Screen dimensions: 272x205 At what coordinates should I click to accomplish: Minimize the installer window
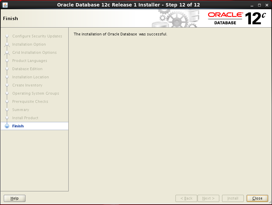(x=252, y=5)
